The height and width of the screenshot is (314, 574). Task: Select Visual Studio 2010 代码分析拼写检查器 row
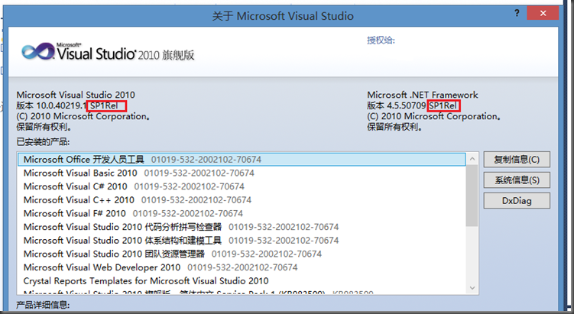click(x=242, y=227)
